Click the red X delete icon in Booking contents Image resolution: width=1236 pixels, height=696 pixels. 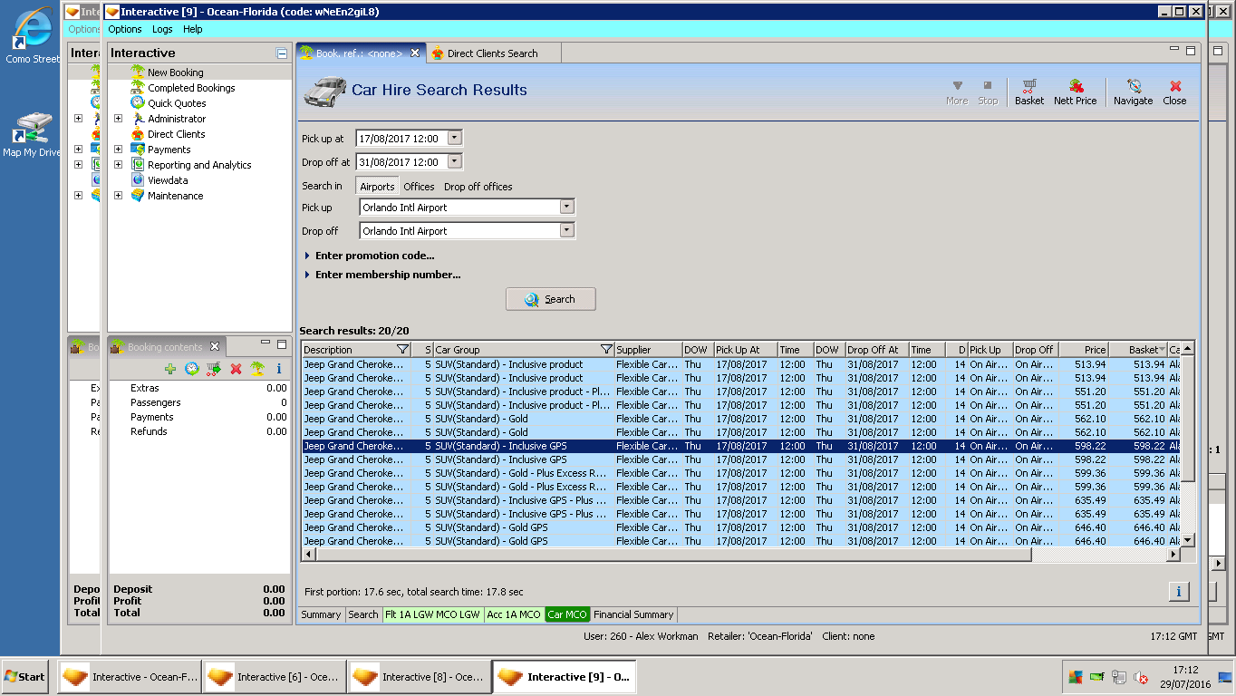236,369
